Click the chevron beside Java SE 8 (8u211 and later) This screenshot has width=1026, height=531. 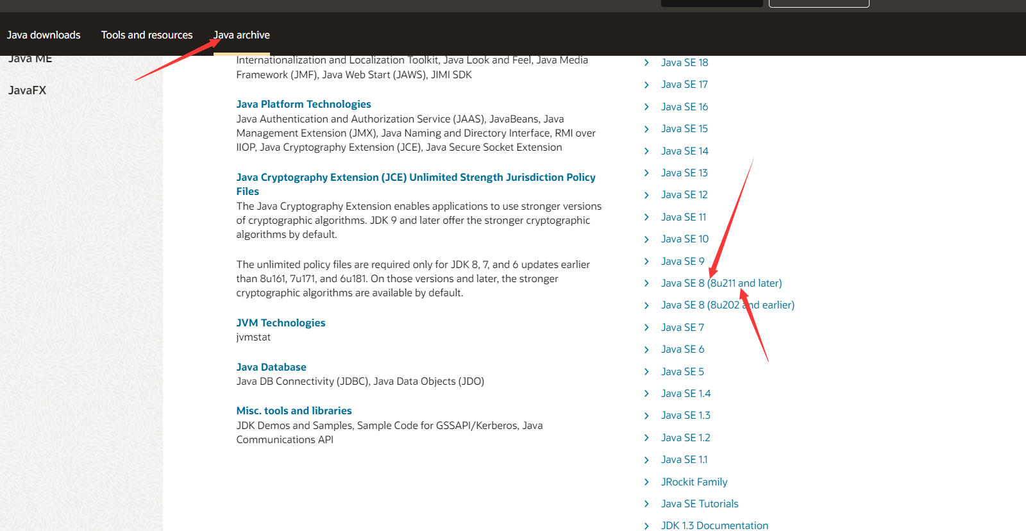tap(646, 283)
